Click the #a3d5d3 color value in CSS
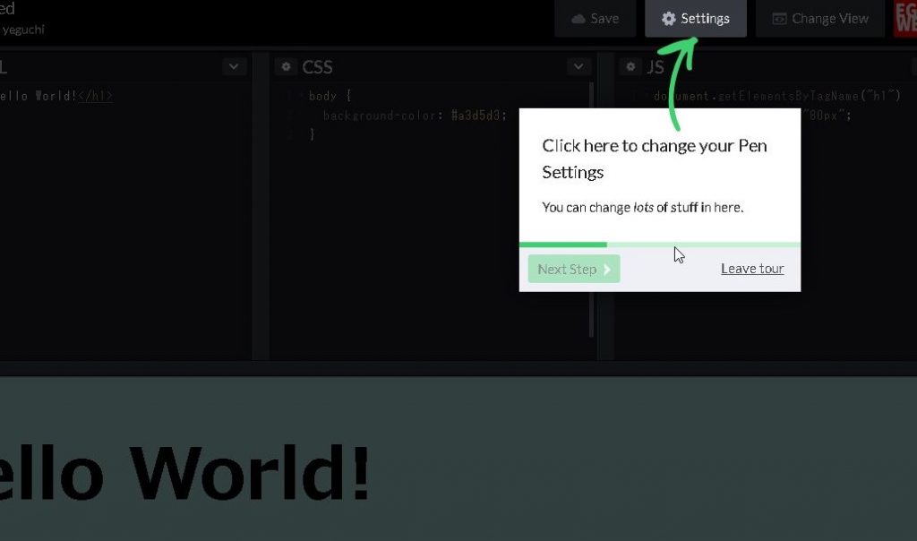This screenshot has width=917, height=541. pyautogui.click(x=479, y=116)
